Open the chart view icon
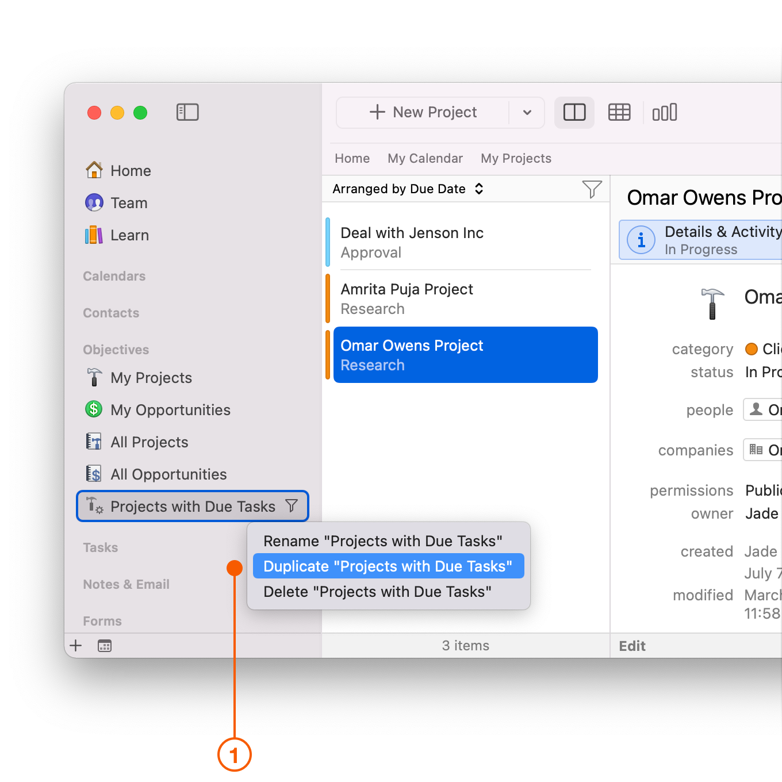Viewport: 782px width, 782px height. point(664,112)
